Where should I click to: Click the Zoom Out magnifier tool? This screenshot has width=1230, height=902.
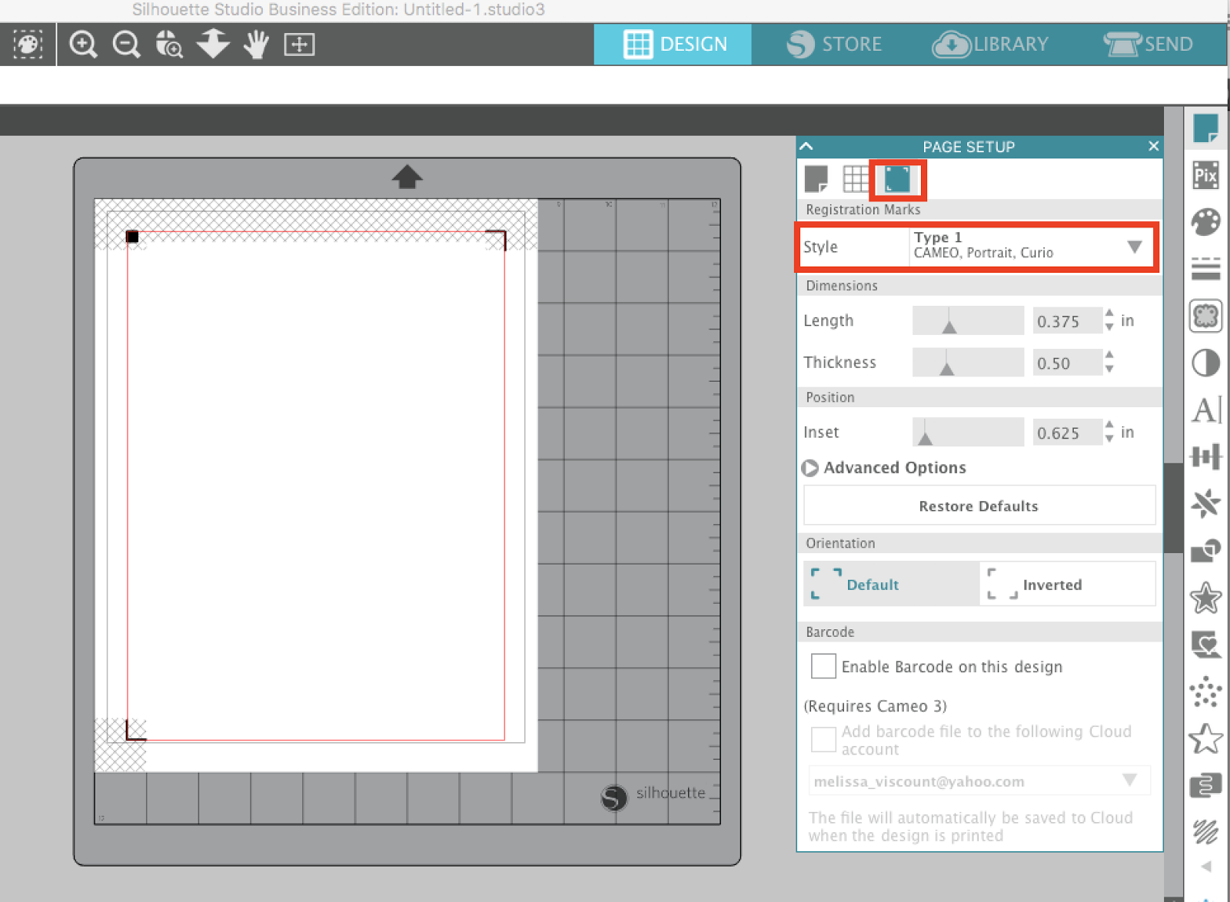[x=126, y=45]
